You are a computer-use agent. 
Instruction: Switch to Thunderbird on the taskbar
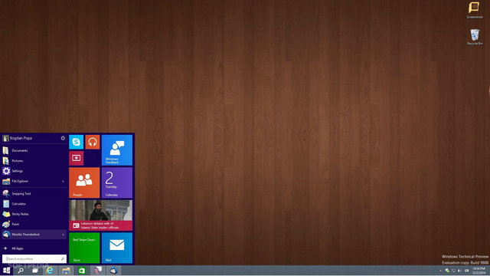click(x=113, y=271)
